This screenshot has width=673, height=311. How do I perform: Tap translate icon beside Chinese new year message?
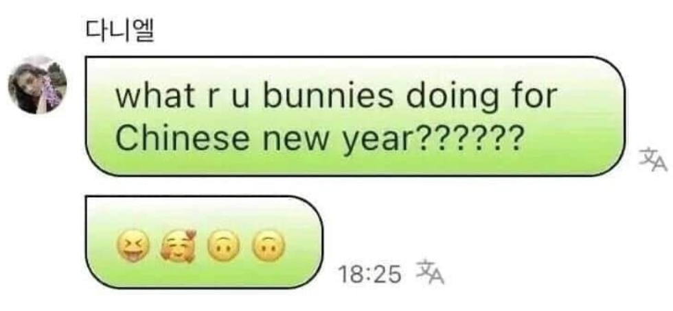(x=653, y=160)
